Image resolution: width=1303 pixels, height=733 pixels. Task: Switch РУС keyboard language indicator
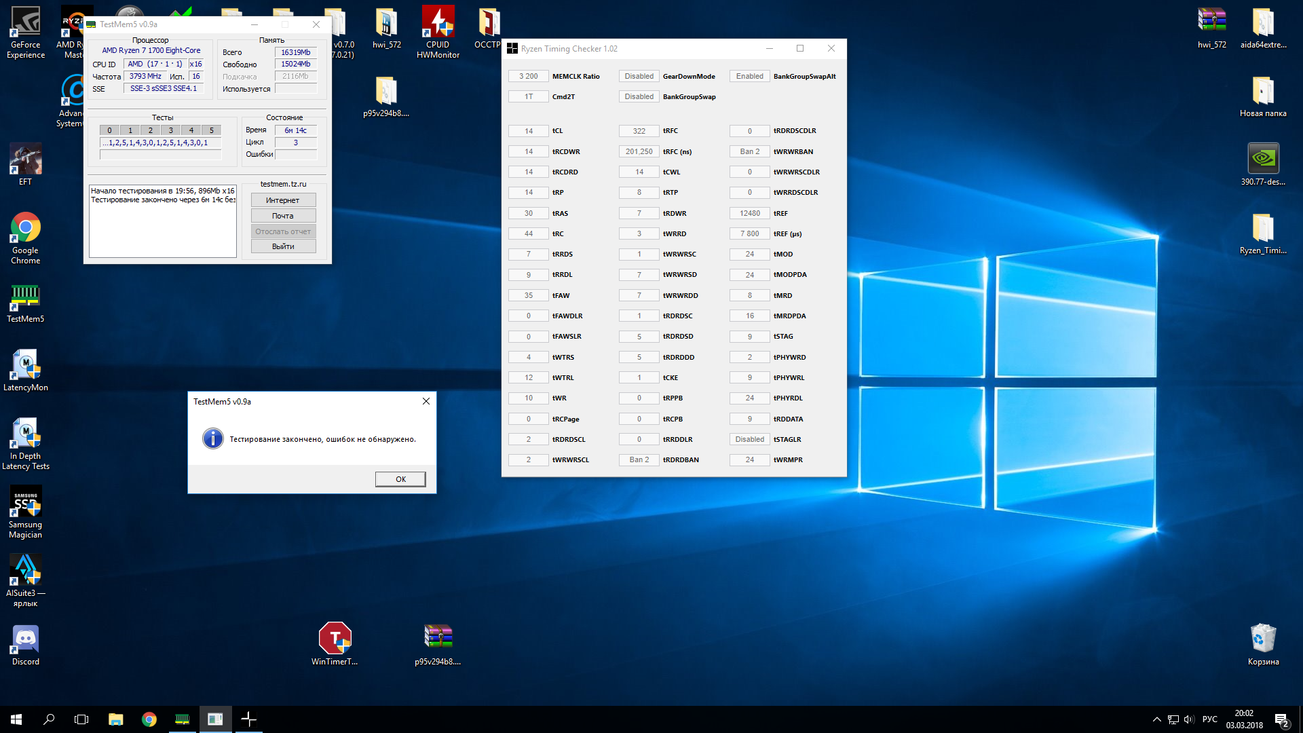(1209, 719)
